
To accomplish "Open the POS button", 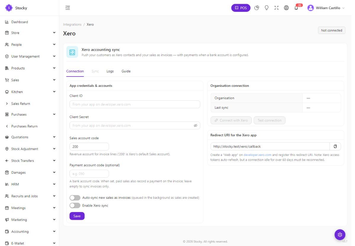I will click(241, 8).
